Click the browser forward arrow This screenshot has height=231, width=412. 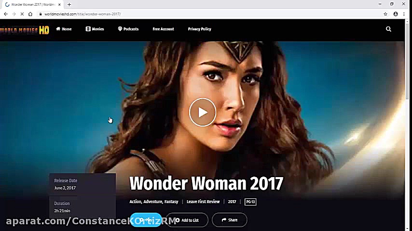[14, 14]
